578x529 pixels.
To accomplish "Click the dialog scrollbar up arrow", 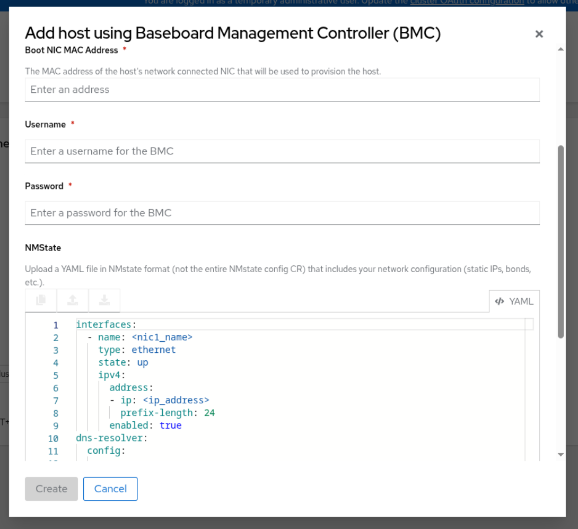I will pos(561,49).
